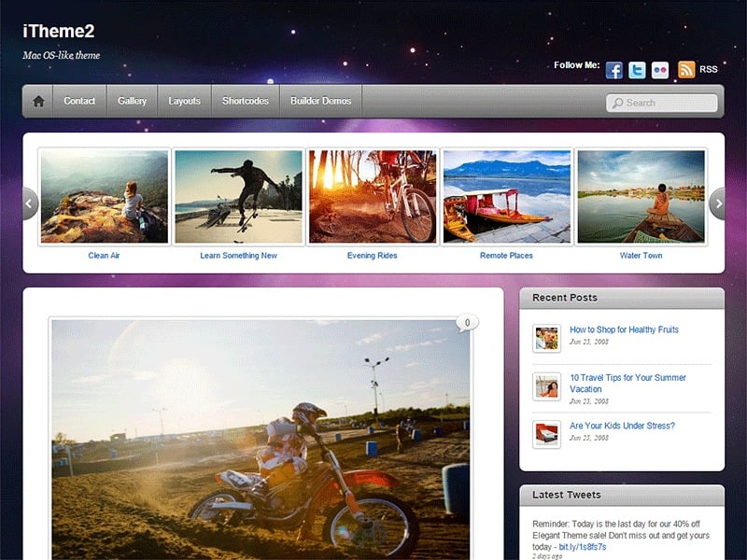This screenshot has height=560, width=747.
Task: Open the Remote Places boat thumbnail
Action: [x=507, y=197]
